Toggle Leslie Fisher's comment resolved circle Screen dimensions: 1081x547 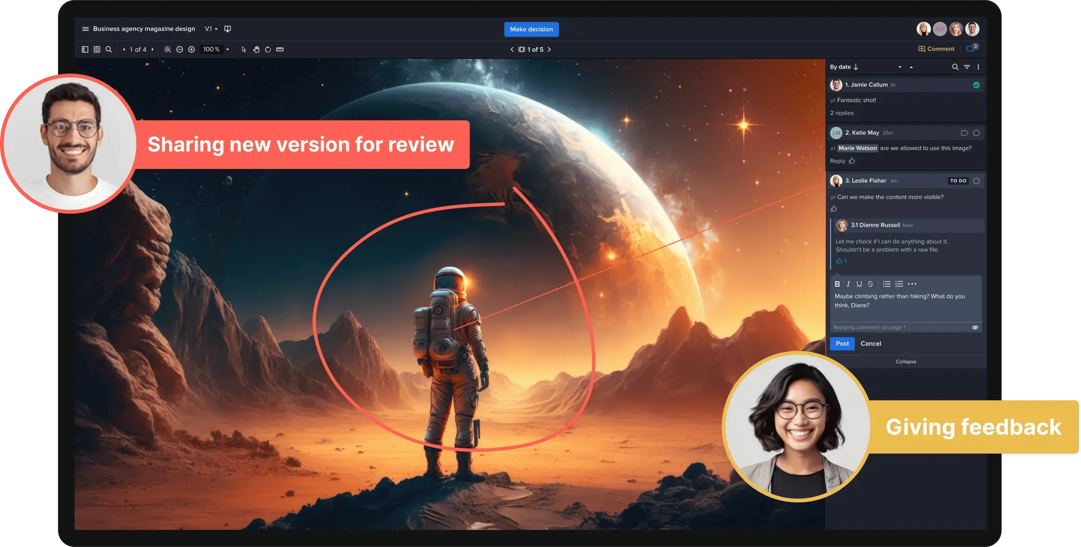point(976,181)
